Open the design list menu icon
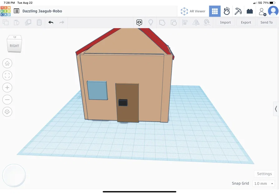The height and width of the screenshot is (194, 279). [17, 11]
